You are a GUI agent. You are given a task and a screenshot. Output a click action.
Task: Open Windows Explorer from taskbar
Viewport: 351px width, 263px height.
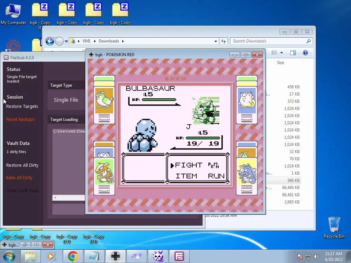30,256
